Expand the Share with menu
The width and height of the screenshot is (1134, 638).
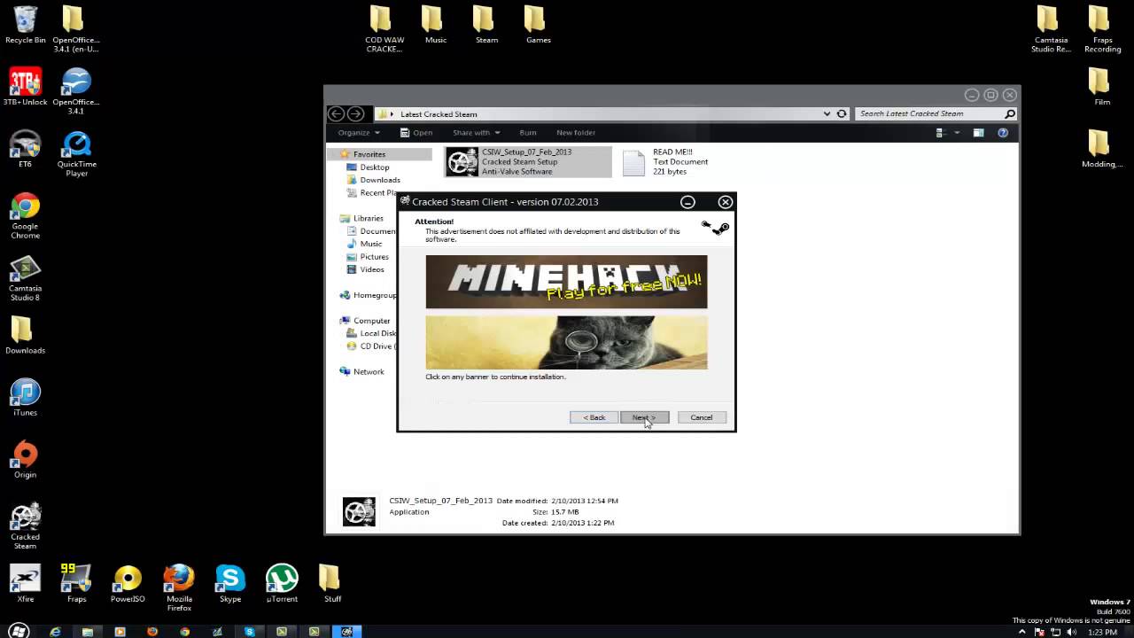click(476, 133)
